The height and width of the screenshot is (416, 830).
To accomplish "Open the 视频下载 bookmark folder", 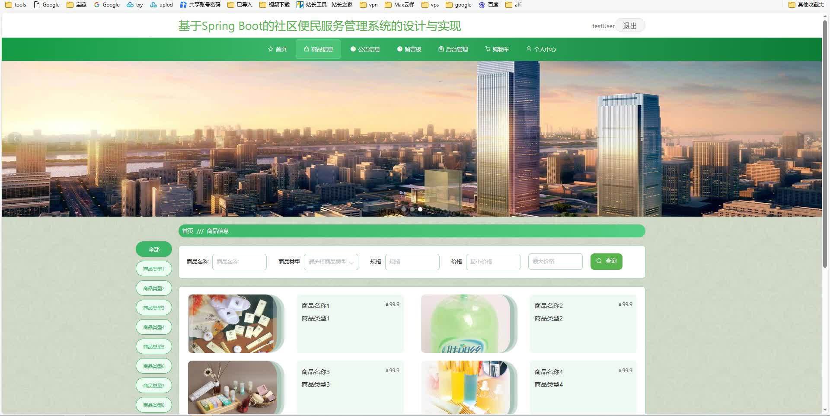I will click(x=275, y=5).
